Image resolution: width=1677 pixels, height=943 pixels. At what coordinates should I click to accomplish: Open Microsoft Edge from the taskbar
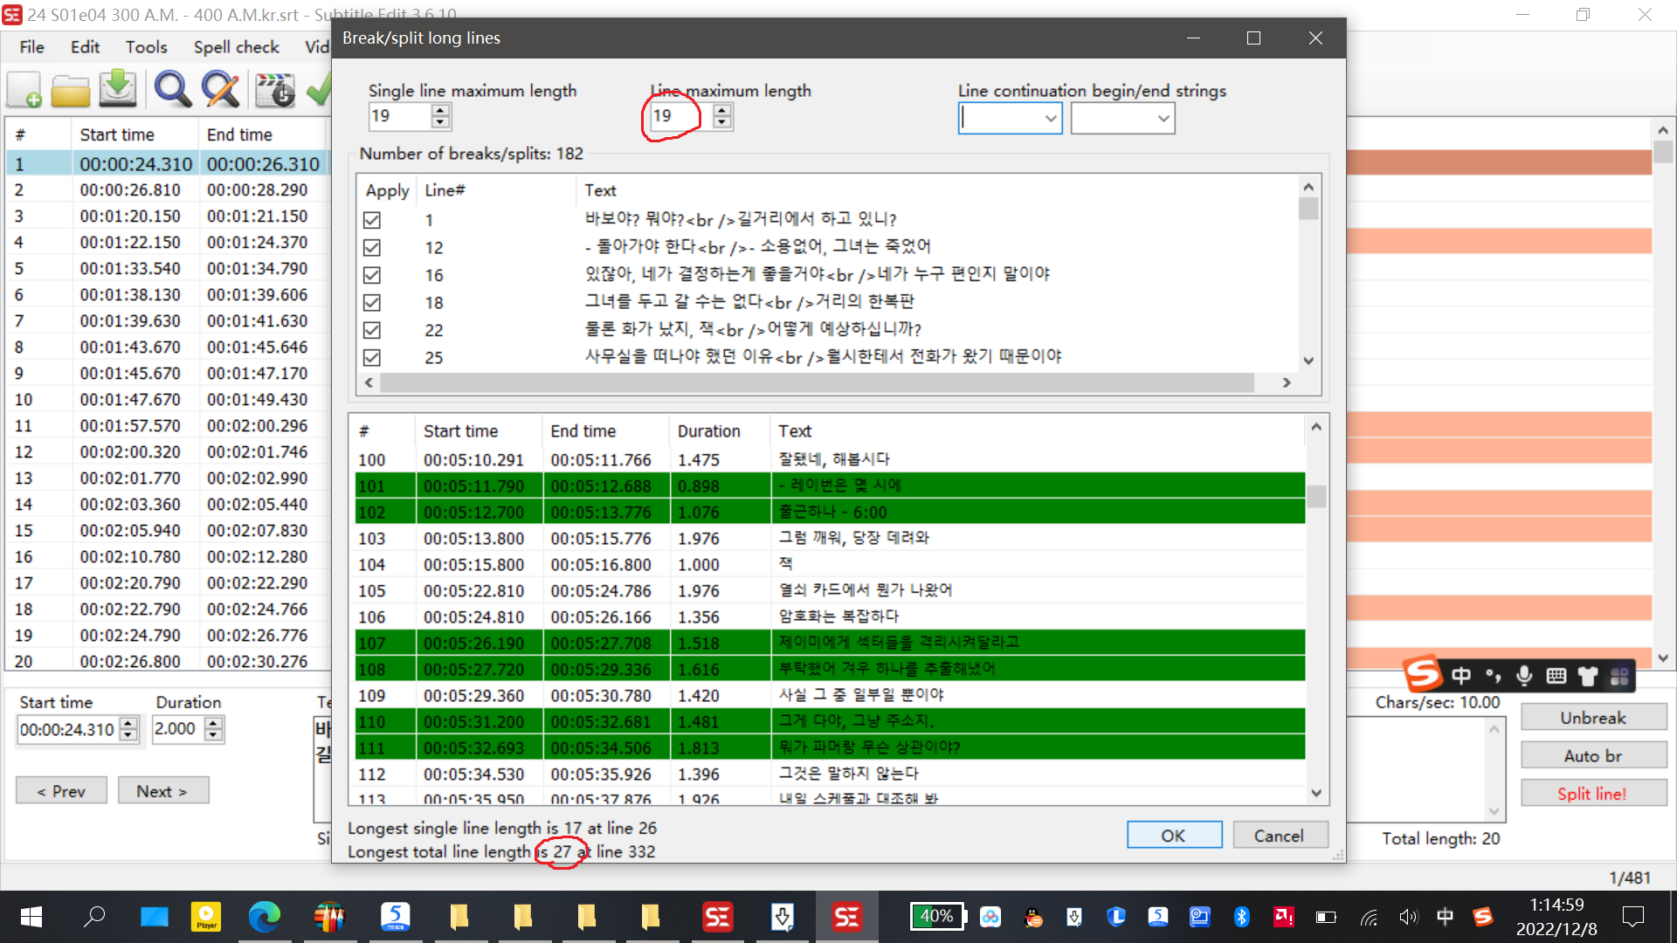pos(264,917)
